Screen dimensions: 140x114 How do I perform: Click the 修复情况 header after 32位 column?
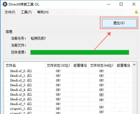[x=80, y=65]
